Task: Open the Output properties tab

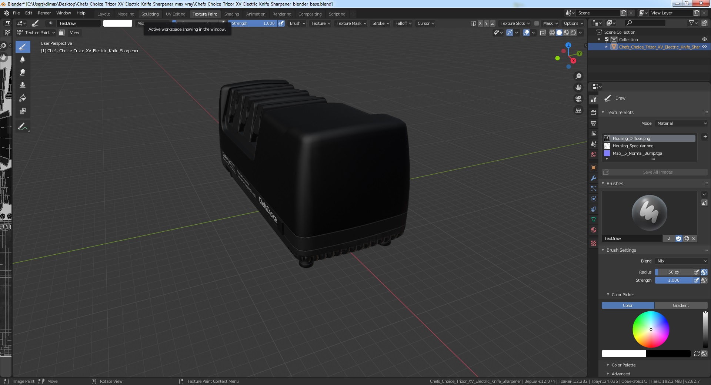Action: click(594, 123)
